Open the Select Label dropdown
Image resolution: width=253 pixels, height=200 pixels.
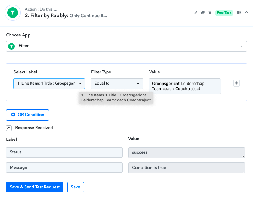tap(49, 84)
